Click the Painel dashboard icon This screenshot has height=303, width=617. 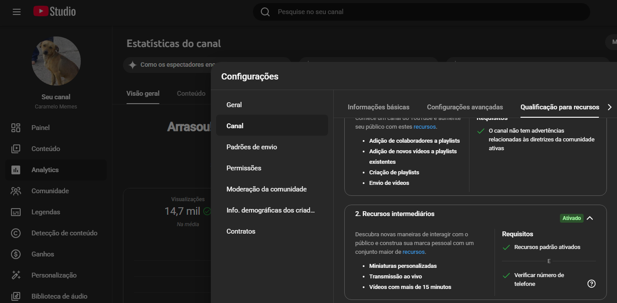click(16, 128)
